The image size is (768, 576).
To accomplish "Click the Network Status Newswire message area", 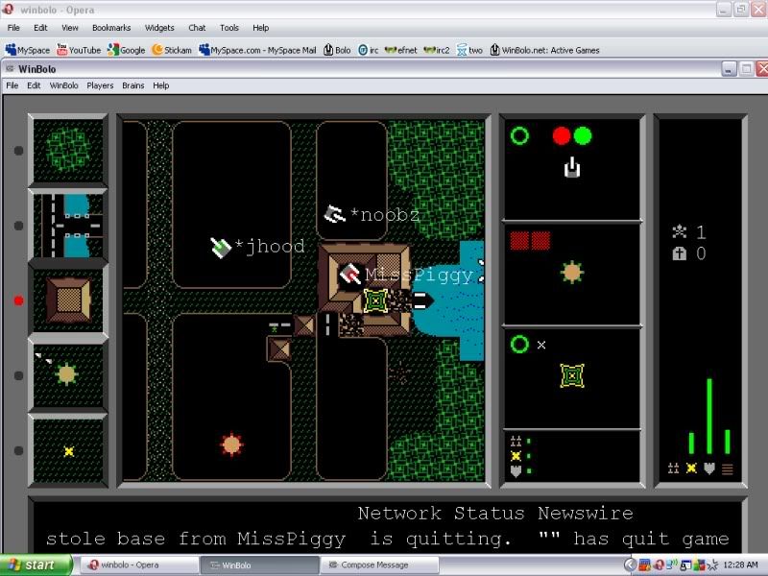I will [x=387, y=526].
